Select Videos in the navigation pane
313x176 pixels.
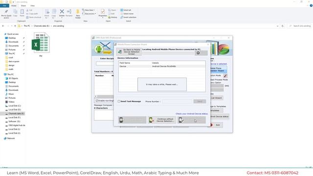[11, 102]
